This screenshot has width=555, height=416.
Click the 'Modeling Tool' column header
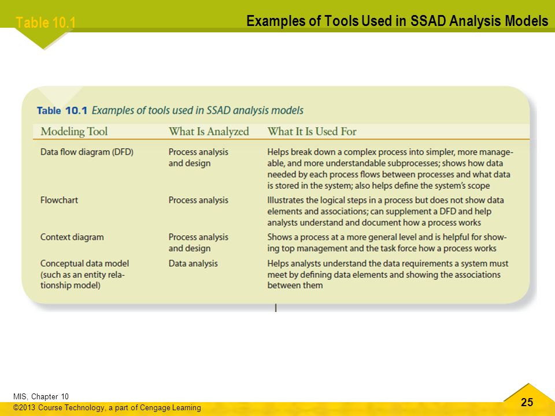pyautogui.click(x=74, y=132)
